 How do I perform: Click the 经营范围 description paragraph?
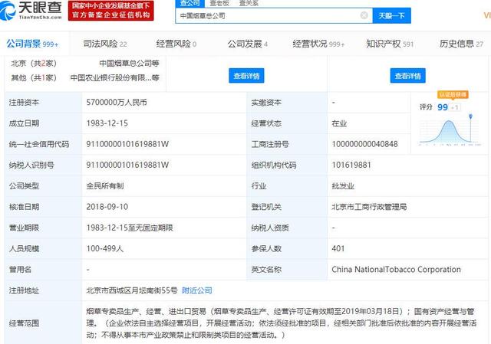[282, 323]
